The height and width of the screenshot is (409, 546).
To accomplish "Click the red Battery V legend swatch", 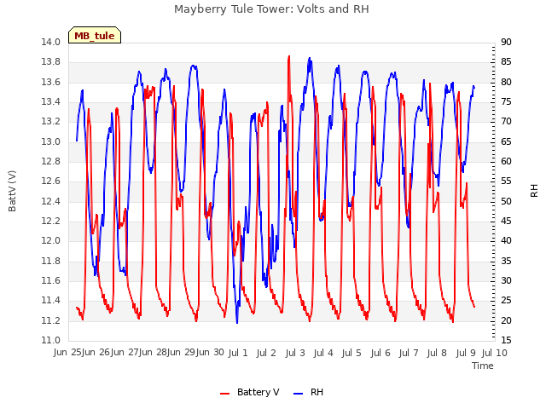I will click(x=225, y=394).
